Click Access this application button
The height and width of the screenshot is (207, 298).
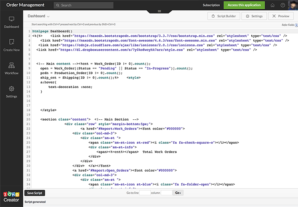coord(244,5)
